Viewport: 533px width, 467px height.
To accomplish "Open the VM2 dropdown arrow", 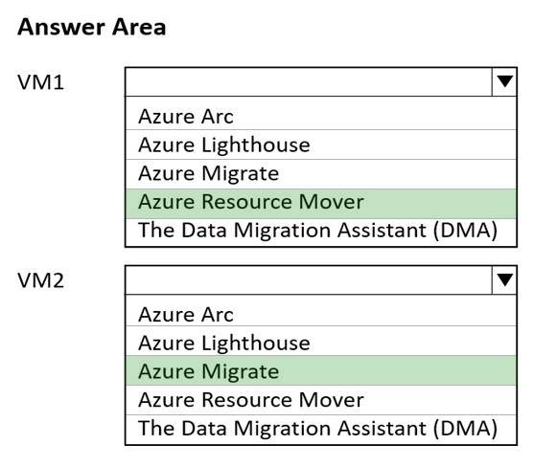I will click(x=504, y=280).
